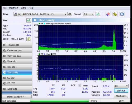Select Transfer rate in sidebar
132x104 pixels.
point(17,45)
